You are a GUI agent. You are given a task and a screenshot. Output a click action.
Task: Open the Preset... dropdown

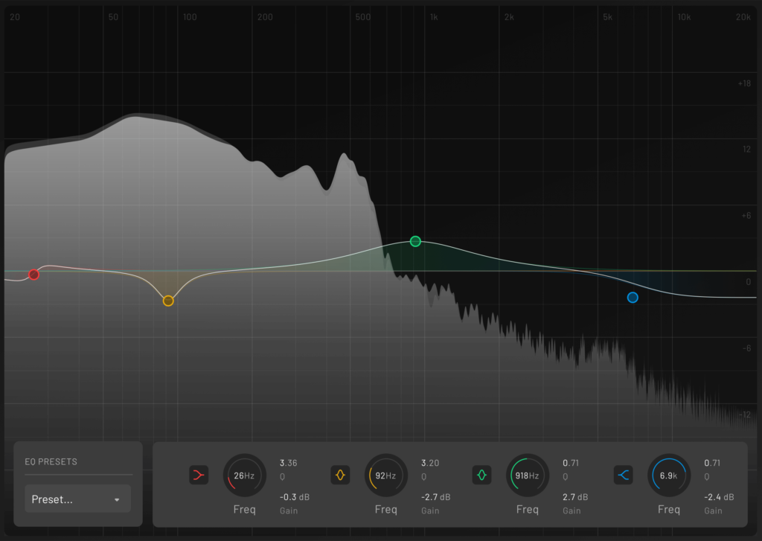tap(77, 499)
